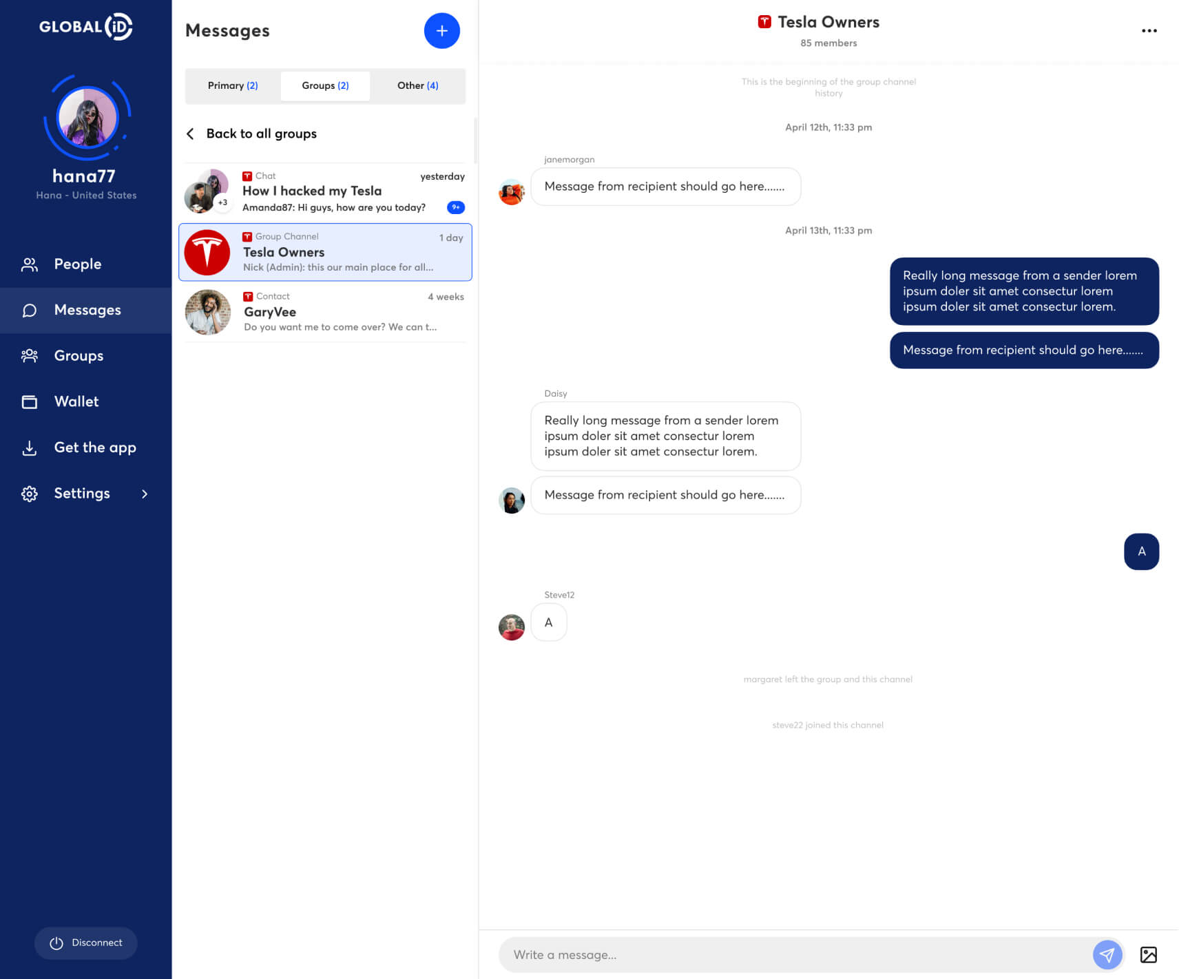Click the conversation list scrollbar
Viewport: 1179px width, 979px height.
click(475, 141)
